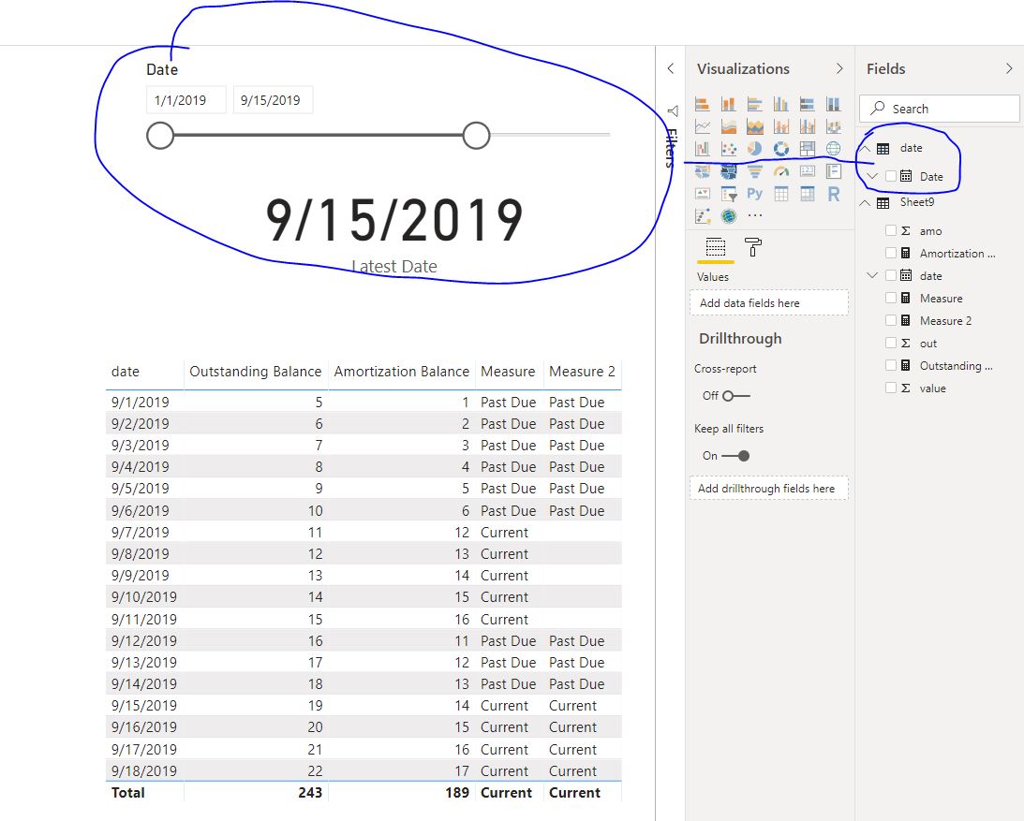Screen dimensions: 1024x821
Task: Click the Add data fields here well
Action: [769, 302]
